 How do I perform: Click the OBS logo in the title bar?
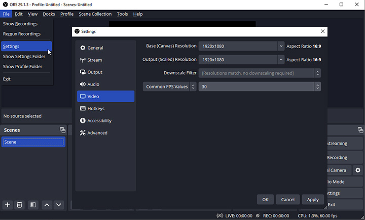pyautogui.click(x=5, y=5)
